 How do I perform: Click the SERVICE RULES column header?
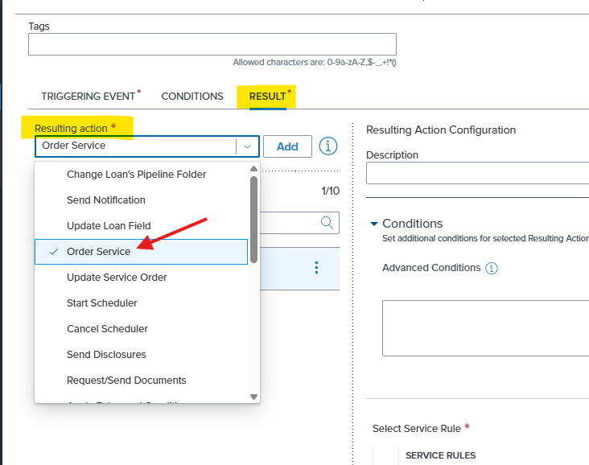click(x=440, y=455)
